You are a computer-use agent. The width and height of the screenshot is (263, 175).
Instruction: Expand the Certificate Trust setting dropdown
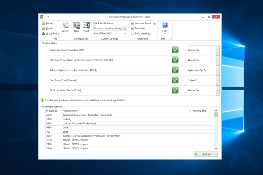(x=218, y=80)
